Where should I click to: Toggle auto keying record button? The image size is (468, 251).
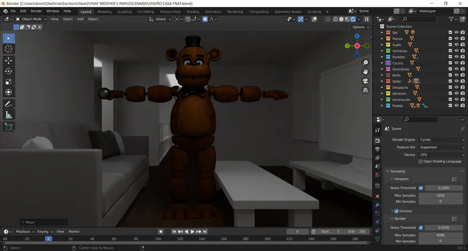pos(161,232)
